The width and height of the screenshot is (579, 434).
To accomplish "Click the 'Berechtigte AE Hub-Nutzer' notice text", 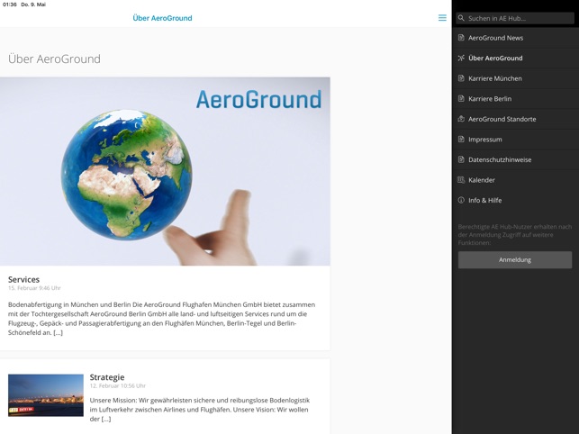I will tap(515, 234).
